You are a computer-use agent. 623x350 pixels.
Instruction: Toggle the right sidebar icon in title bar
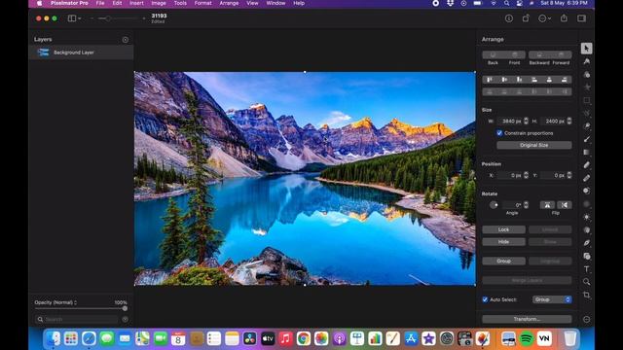point(581,18)
